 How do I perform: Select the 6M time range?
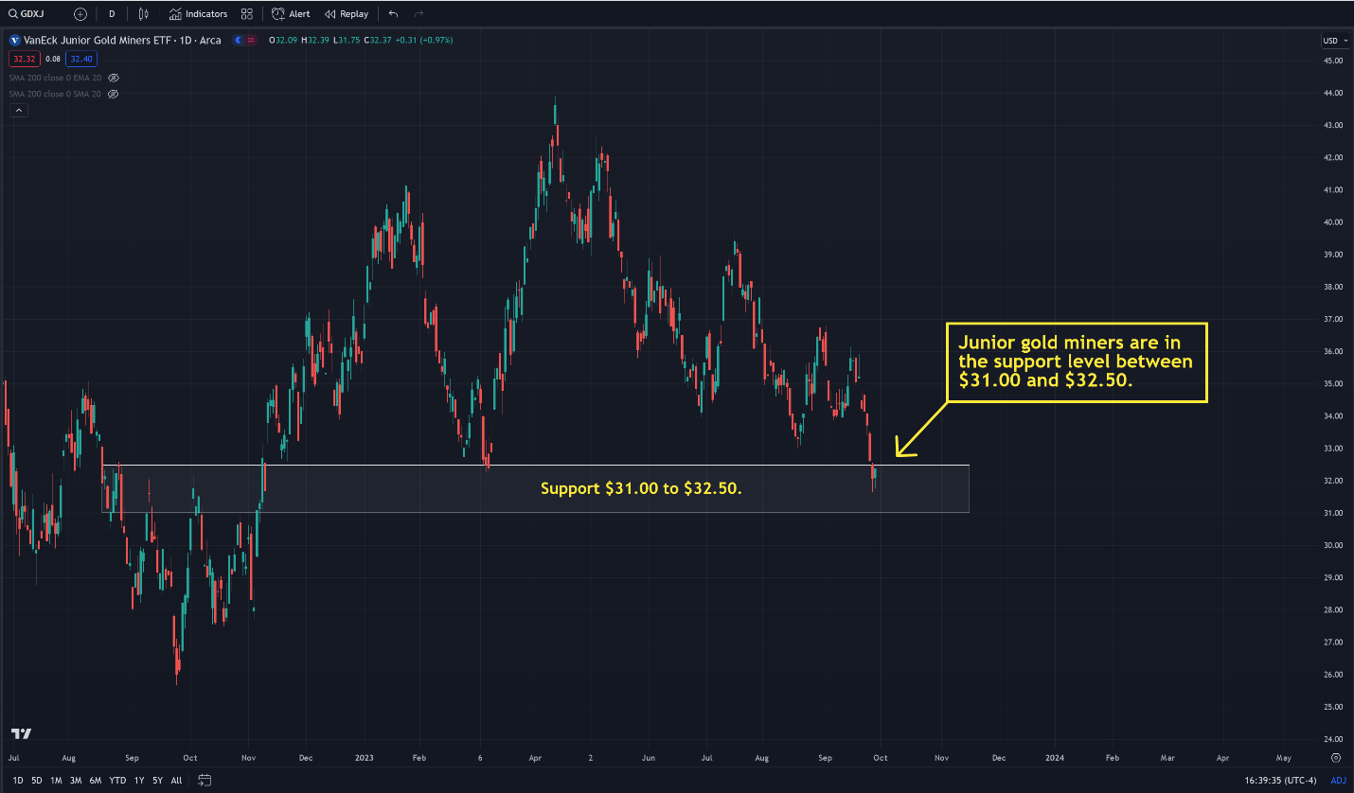click(96, 781)
